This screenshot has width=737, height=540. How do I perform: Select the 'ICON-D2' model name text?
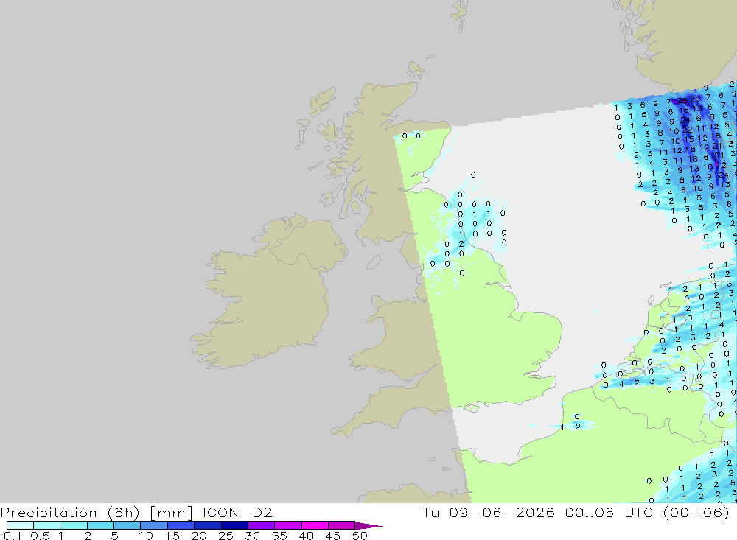coord(237,512)
